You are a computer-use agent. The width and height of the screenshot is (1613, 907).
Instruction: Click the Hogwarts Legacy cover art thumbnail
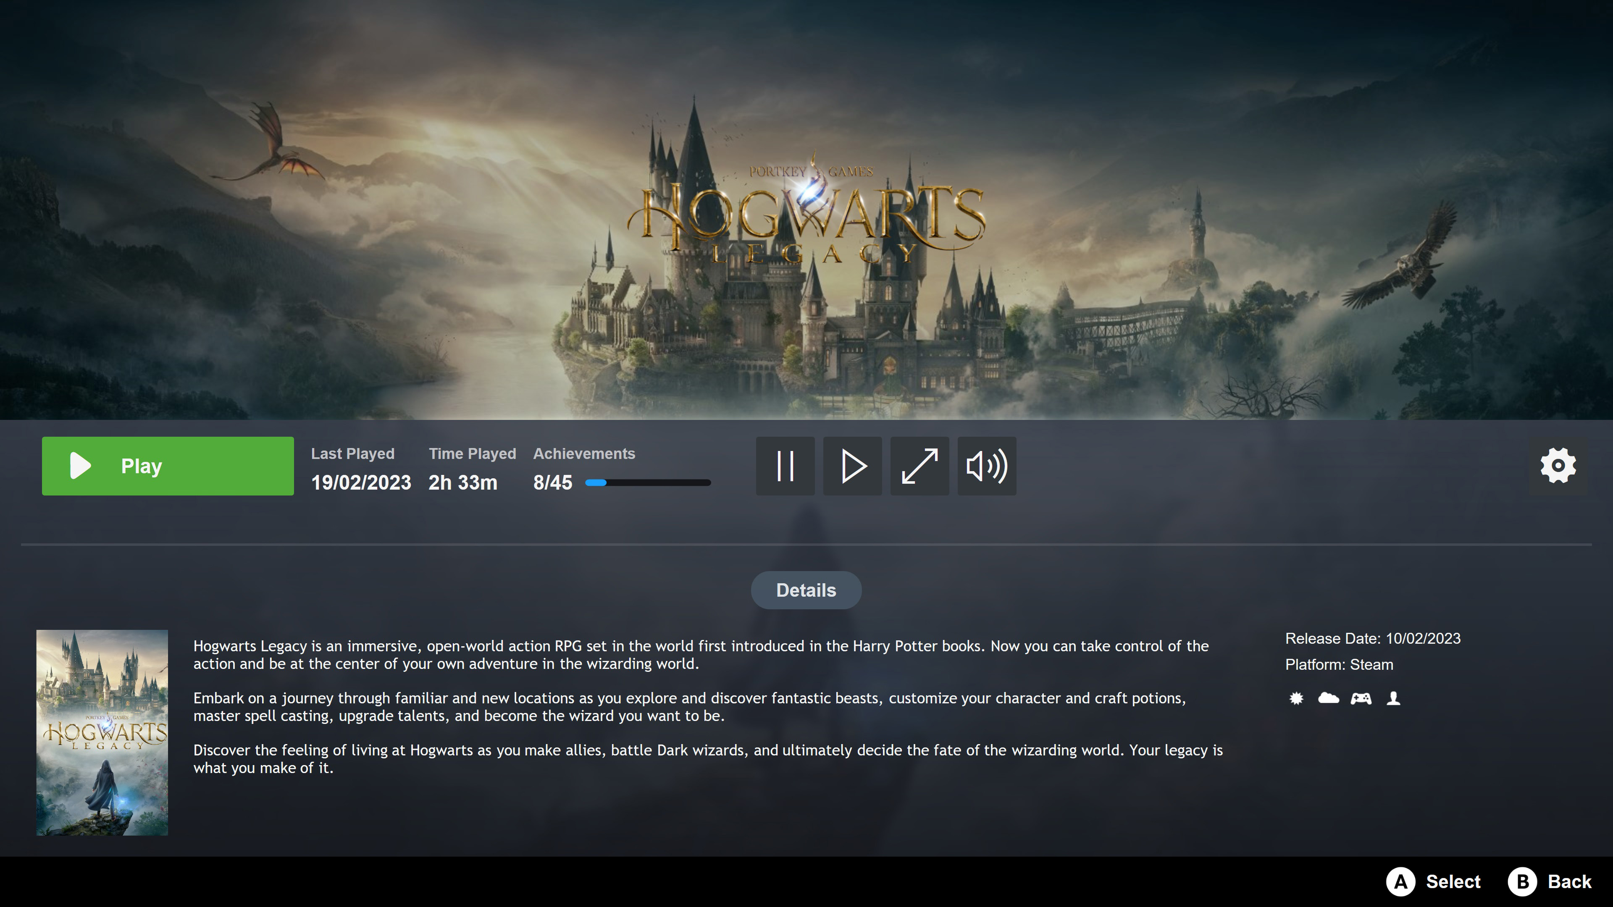(102, 732)
